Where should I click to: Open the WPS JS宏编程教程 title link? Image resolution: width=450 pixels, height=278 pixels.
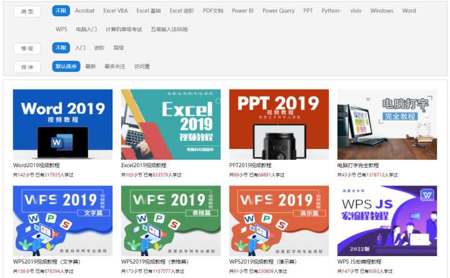tap(359, 262)
